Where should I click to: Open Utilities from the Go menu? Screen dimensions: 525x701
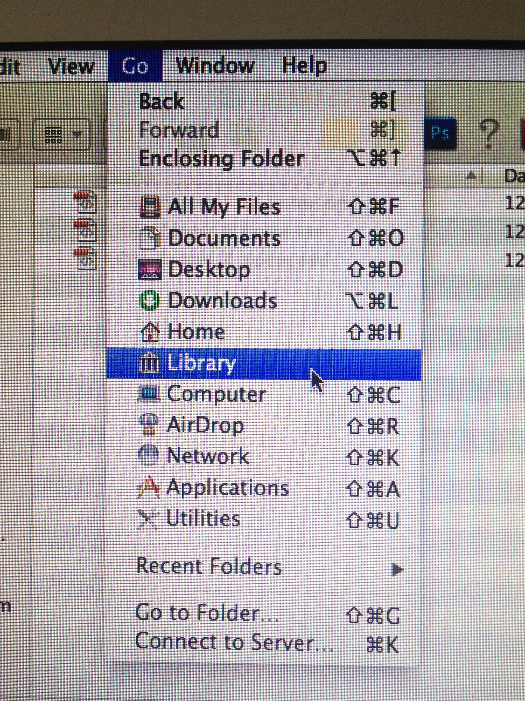click(x=264, y=519)
